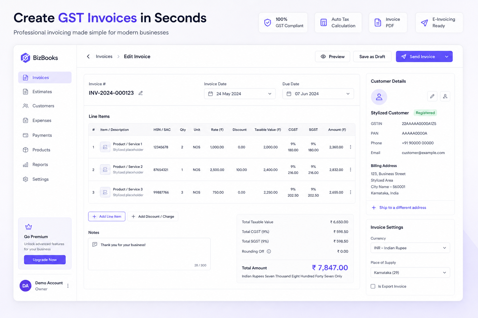Click the GSTIN value 22AAAAA0000A1Z5
478x318 pixels.
[419, 124]
